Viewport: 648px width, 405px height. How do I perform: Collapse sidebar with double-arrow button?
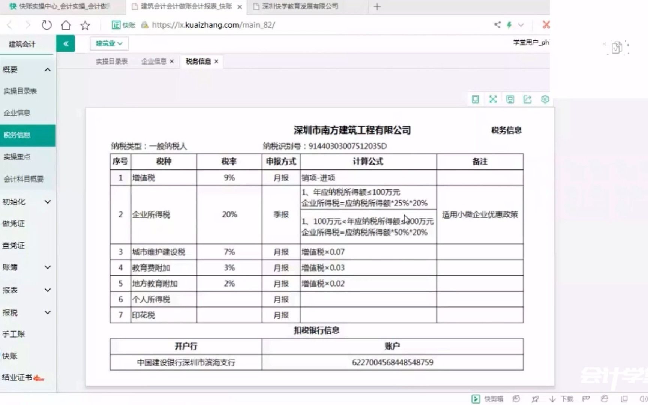[x=66, y=43]
